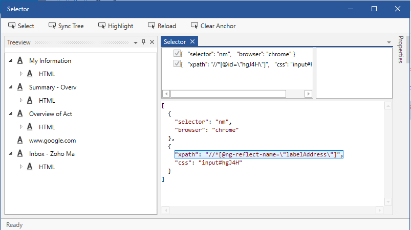The image size is (411, 230).
Task: Click the Select tool icon in toolbar
Action: point(12,26)
